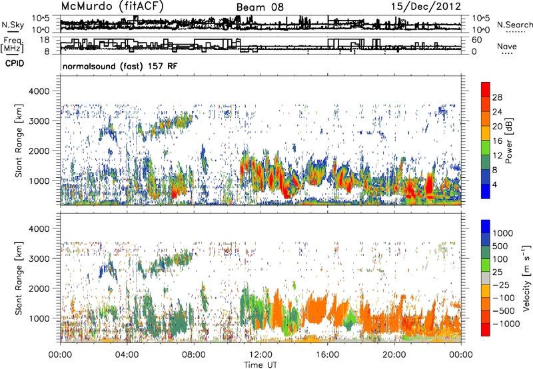Click the frequency strip plot
533x369 pixels.
pyautogui.click(x=261, y=45)
